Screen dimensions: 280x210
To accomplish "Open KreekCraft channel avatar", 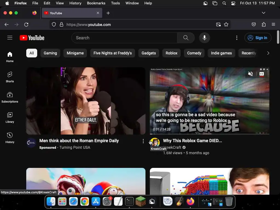I will pos(155,142).
